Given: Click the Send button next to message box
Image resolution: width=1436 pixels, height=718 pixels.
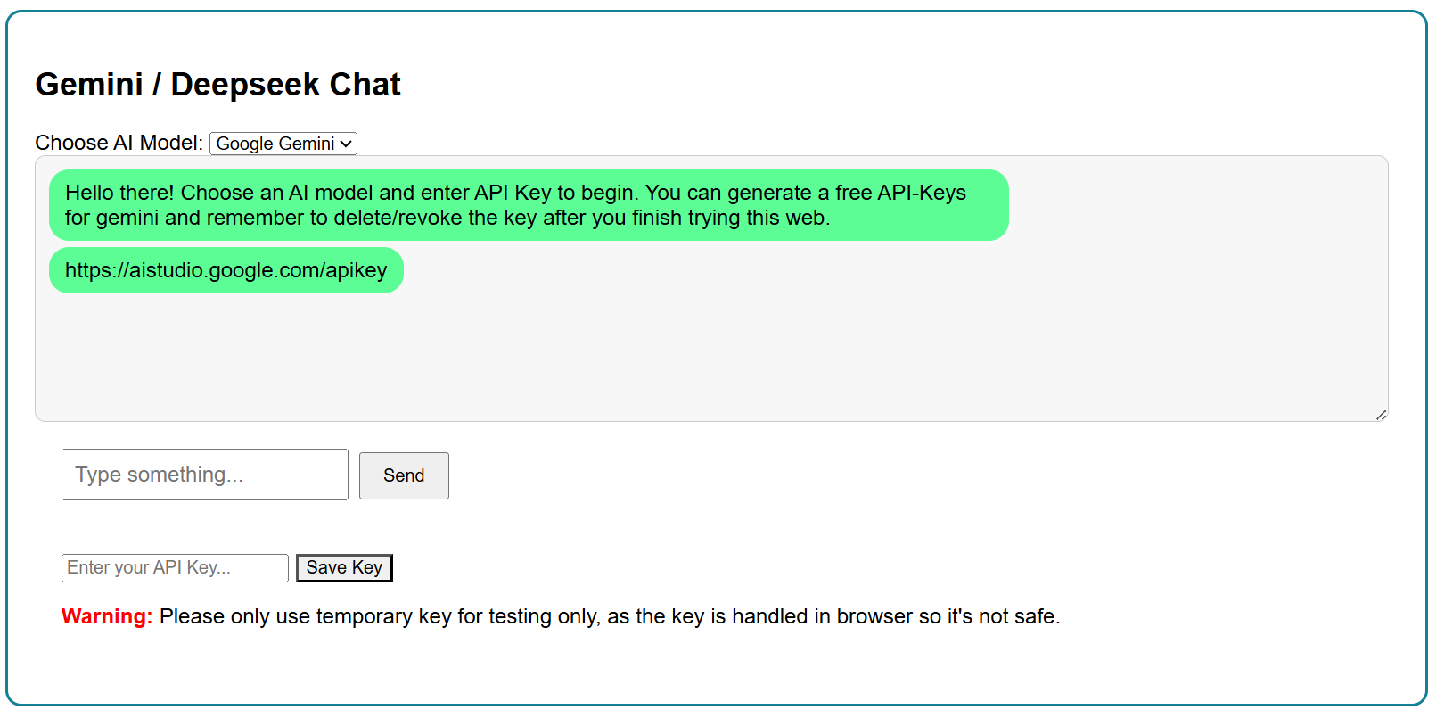Looking at the screenshot, I should coord(403,475).
